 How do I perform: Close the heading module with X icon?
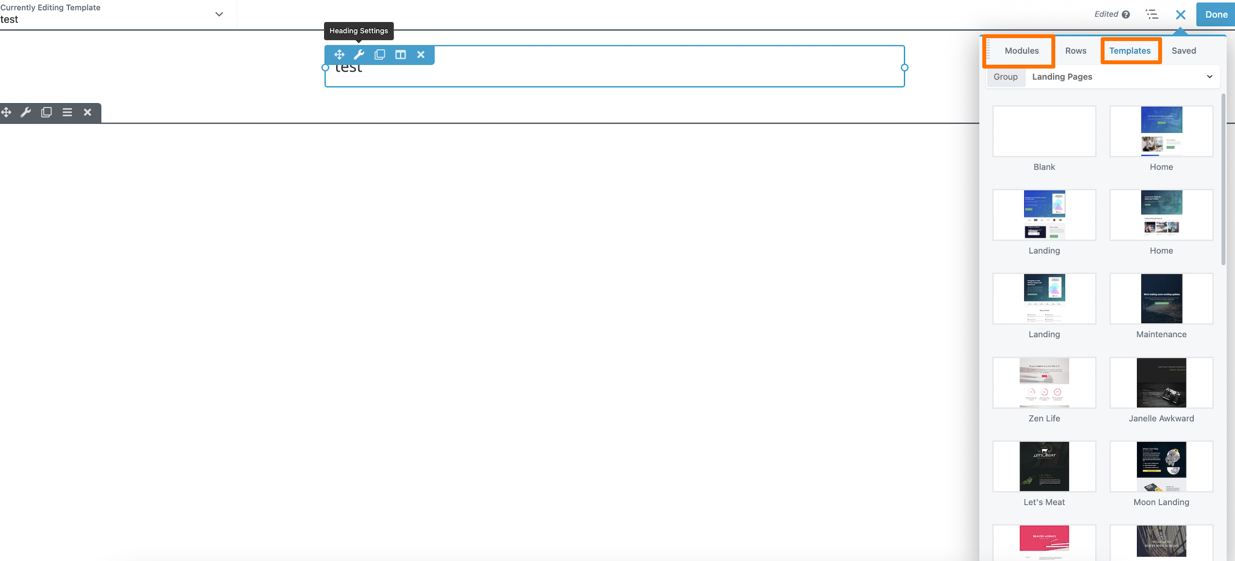pos(421,54)
